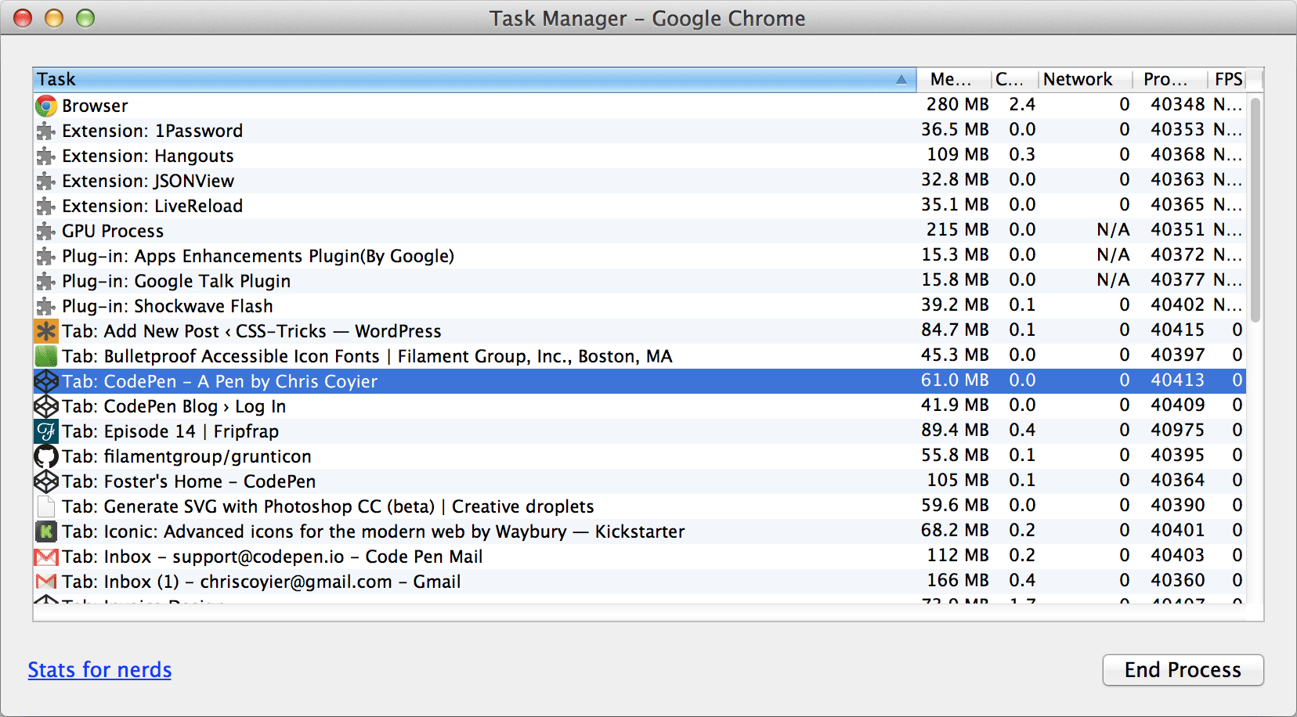Click the puzzle icon beside Extension: 1Password

pyautogui.click(x=46, y=131)
